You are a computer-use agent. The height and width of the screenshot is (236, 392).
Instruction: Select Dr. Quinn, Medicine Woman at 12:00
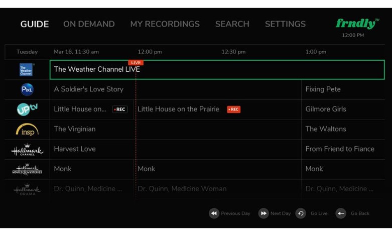(x=217, y=189)
